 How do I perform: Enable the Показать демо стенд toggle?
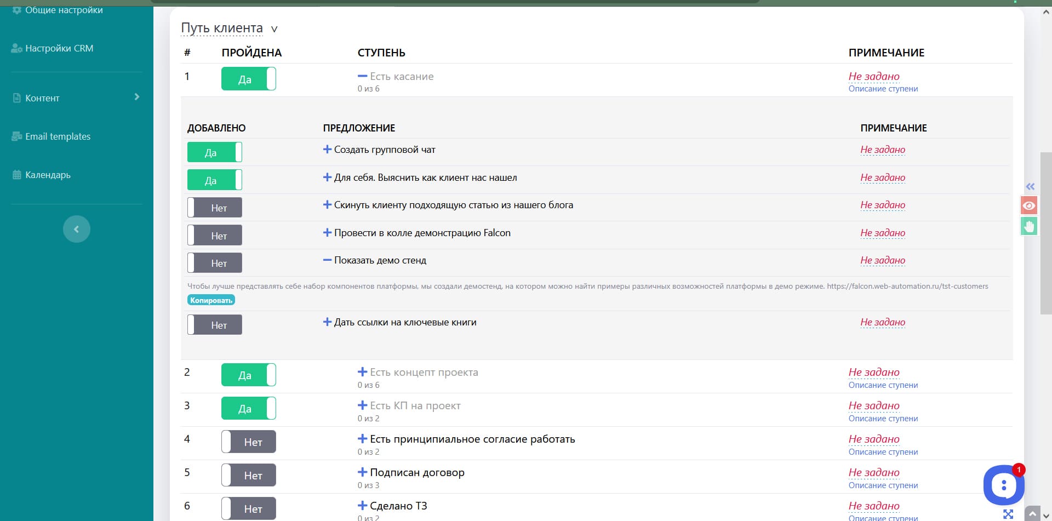tap(215, 263)
